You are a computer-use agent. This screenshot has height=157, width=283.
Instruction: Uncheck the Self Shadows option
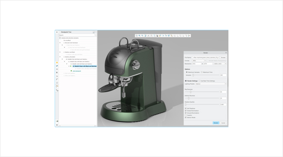(186, 108)
